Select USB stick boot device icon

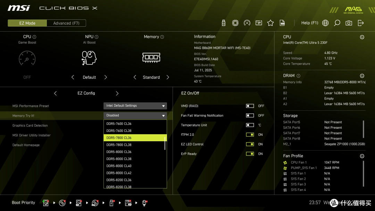coord(111,203)
